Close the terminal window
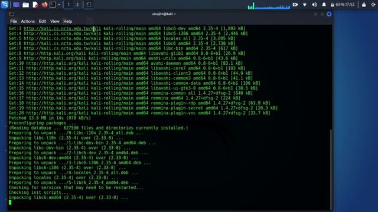Screen dimensions: 378x212 (329, 14)
